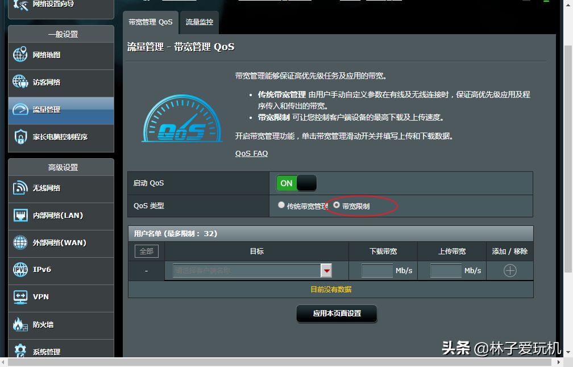Click the 目标 column header
Image resolution: width=573 pixels, height=367 pixels.
coord(256,251)
